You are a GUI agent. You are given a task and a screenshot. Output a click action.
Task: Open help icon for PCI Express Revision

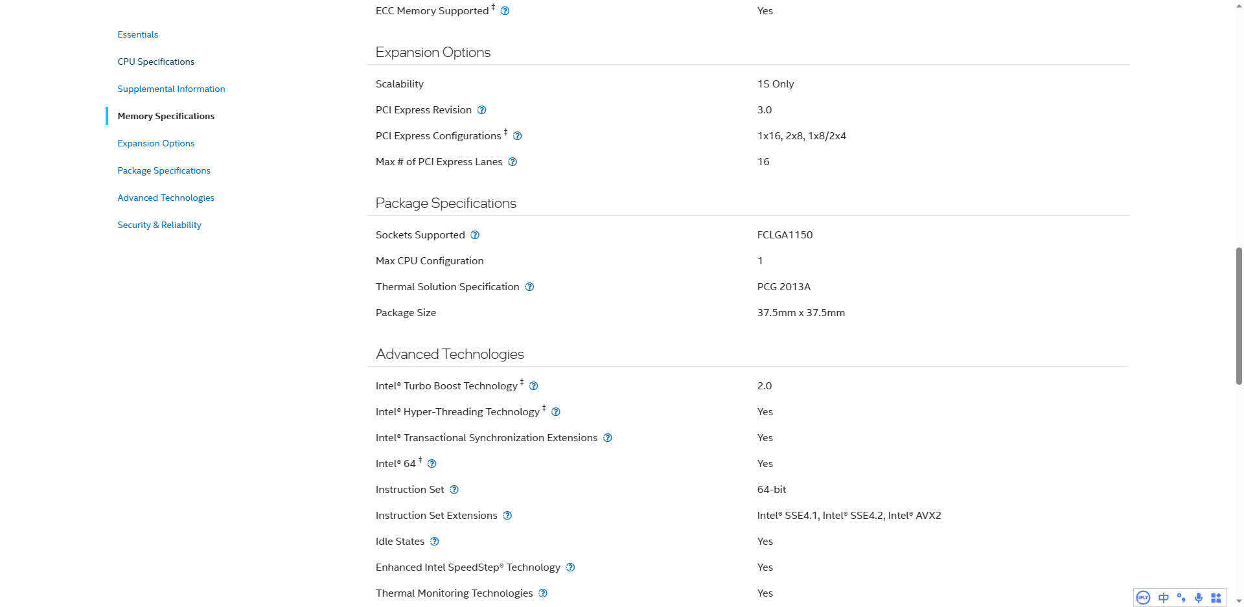481,110
